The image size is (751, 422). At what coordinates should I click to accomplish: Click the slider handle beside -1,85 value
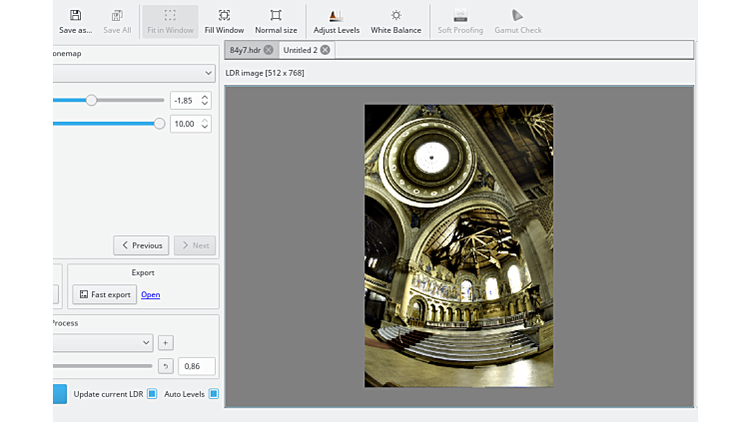pyautogui.click(x=92, y=100)
